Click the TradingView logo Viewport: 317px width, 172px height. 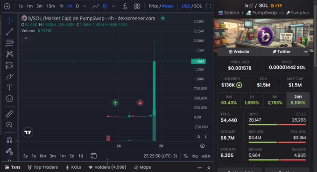[x=28, y=132]
